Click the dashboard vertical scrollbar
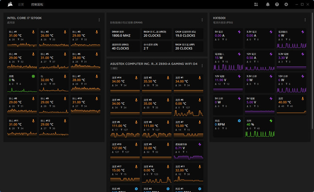Image resolution: width=314 pixels, height=192 pixels. click(x=312, y=71)
